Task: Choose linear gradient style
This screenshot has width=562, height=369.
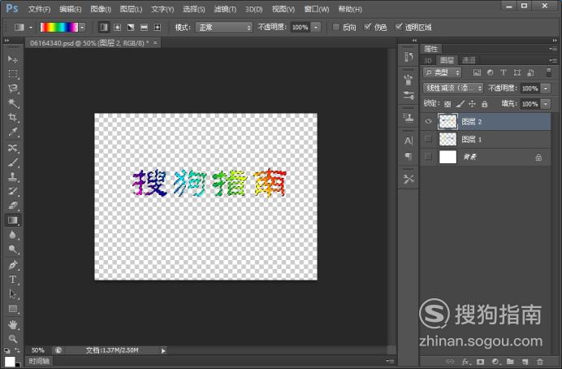Action: 104,28
